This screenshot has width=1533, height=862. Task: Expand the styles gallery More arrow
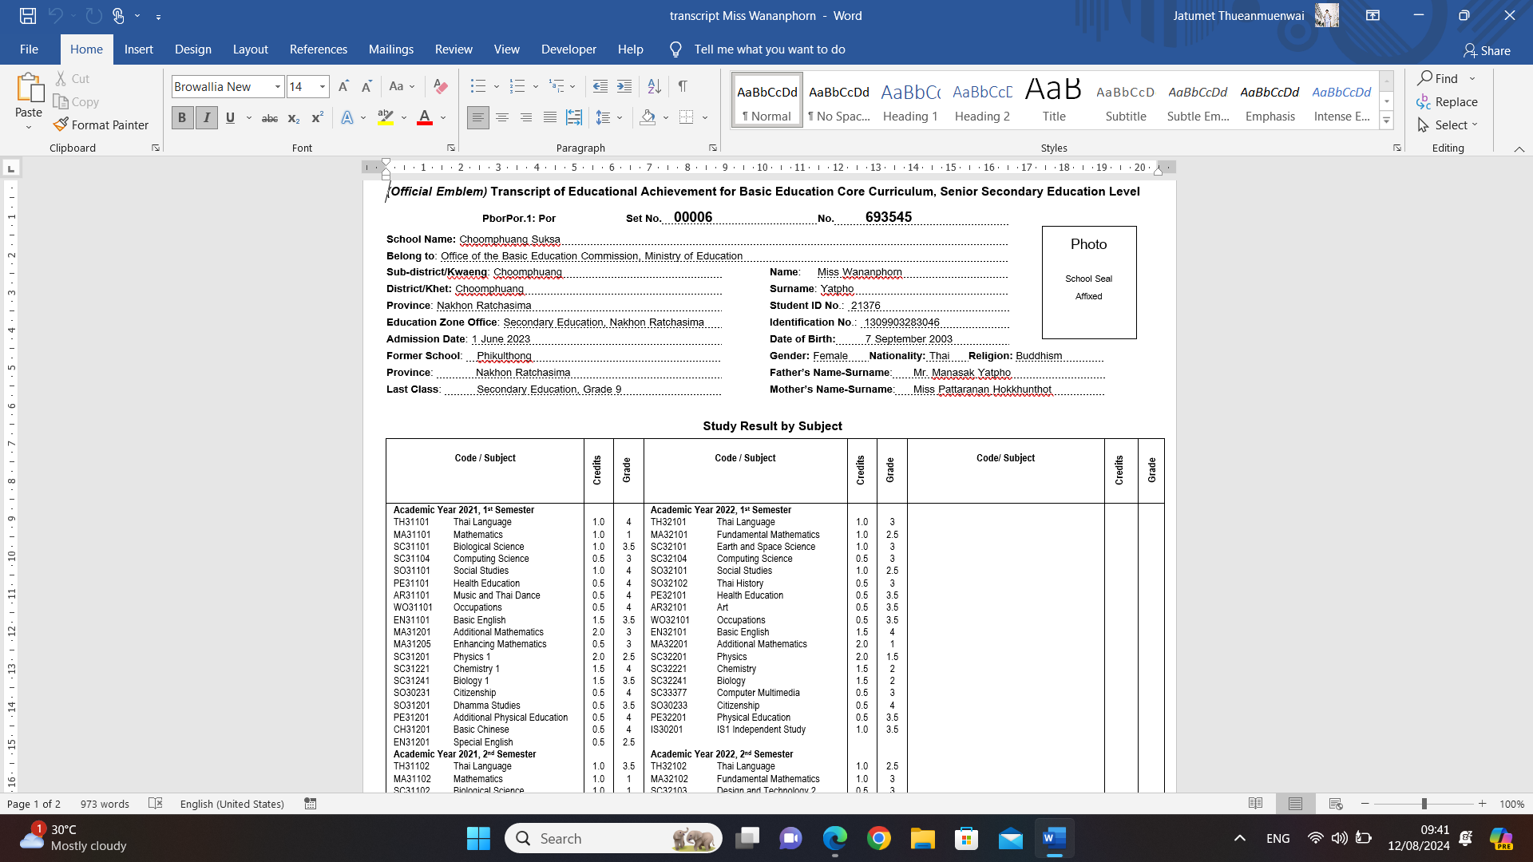coord(1387,121)
